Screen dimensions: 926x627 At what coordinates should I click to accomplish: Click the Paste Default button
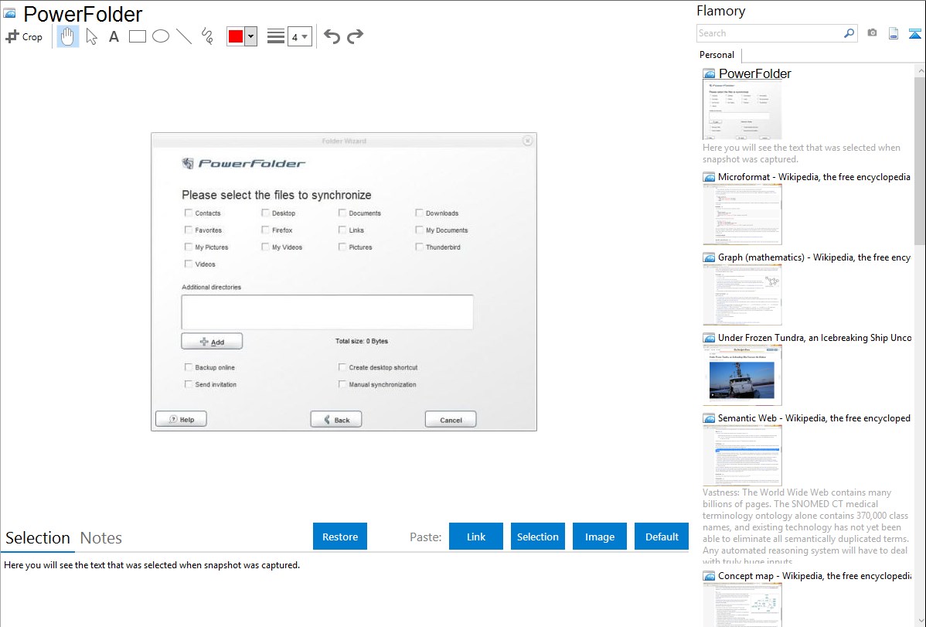click(x=662, y=537)
